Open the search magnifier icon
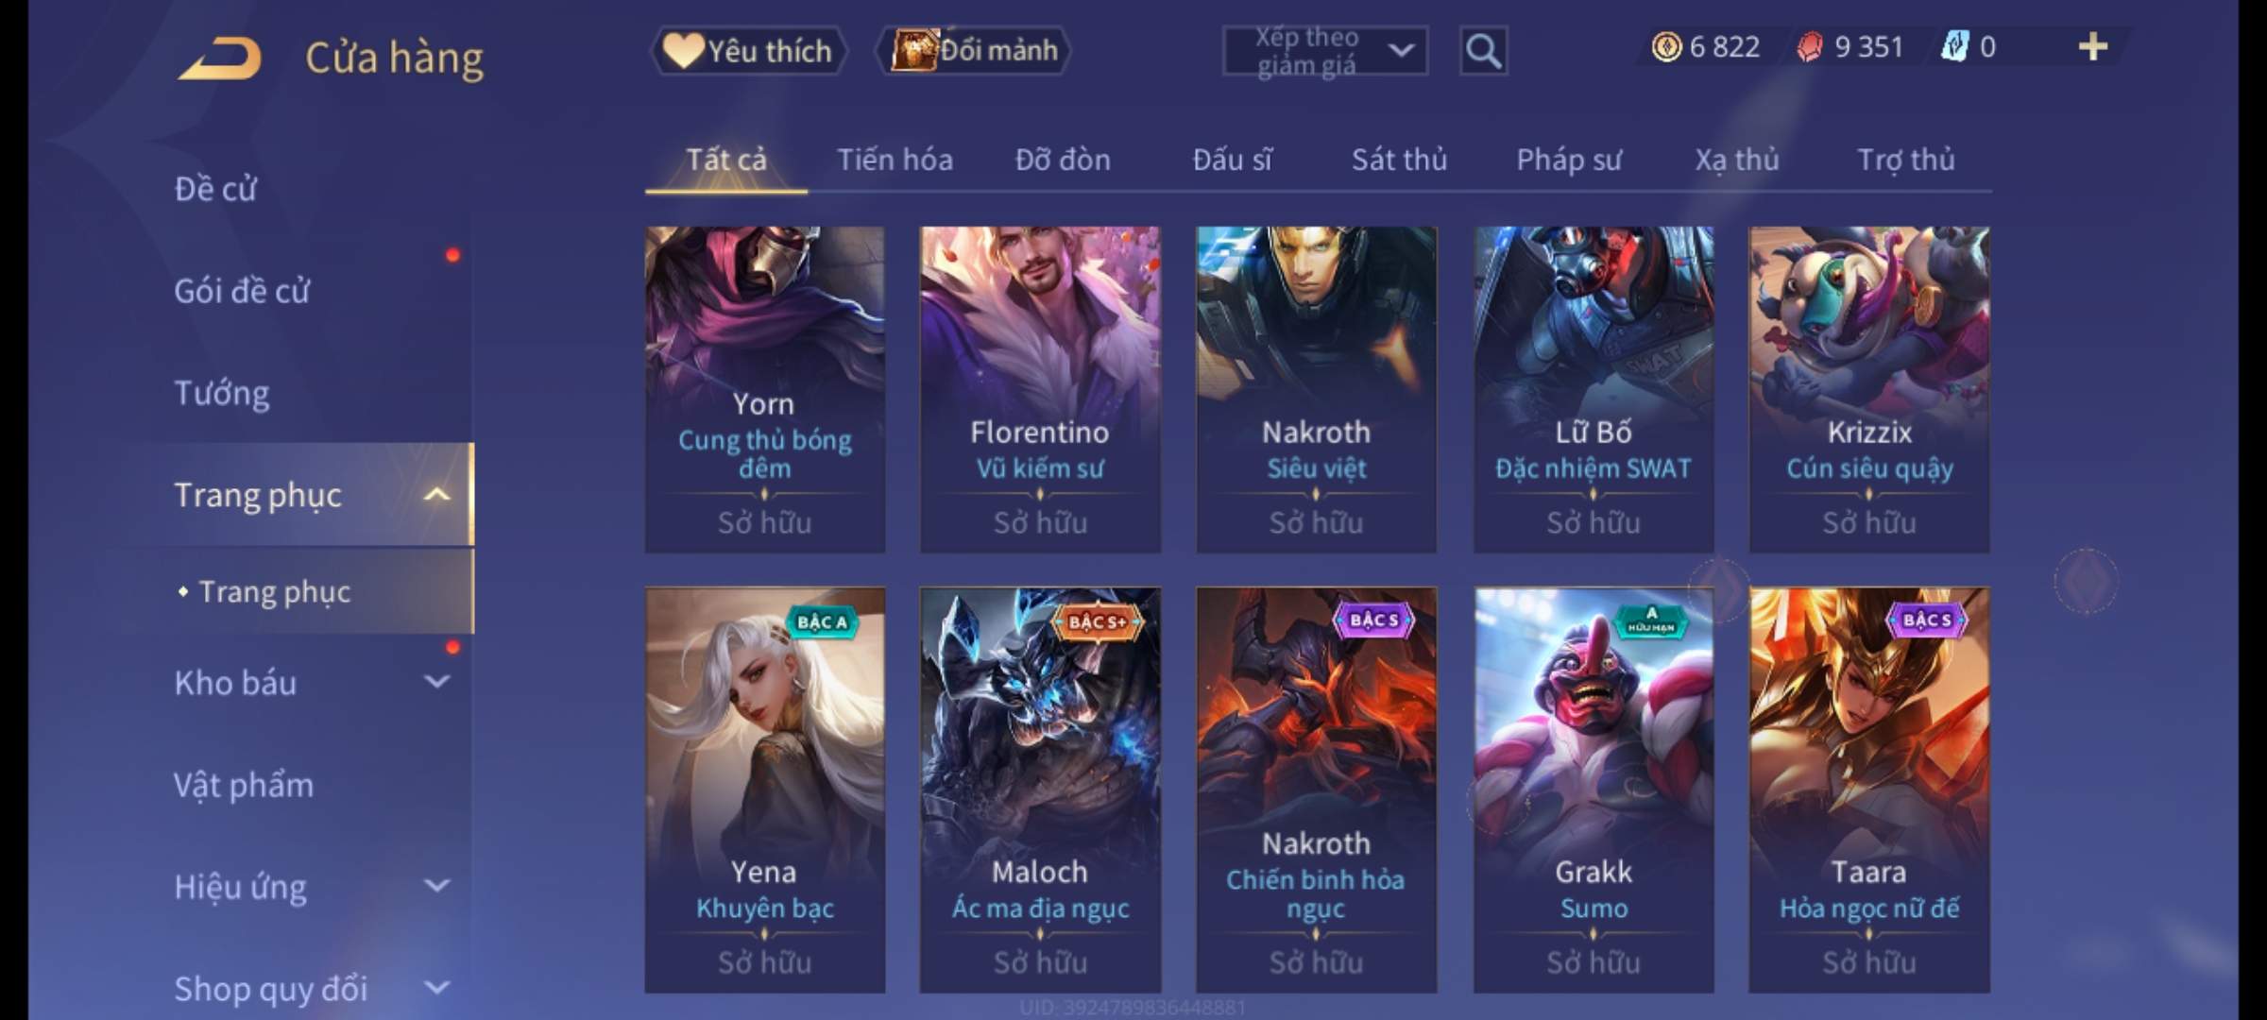Screen dimensions: 2267x1020 click(1483, 51)
